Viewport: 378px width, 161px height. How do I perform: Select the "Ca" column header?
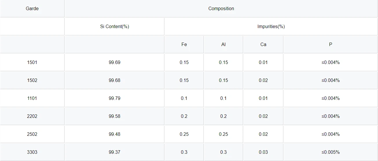(x=263, y=45)
